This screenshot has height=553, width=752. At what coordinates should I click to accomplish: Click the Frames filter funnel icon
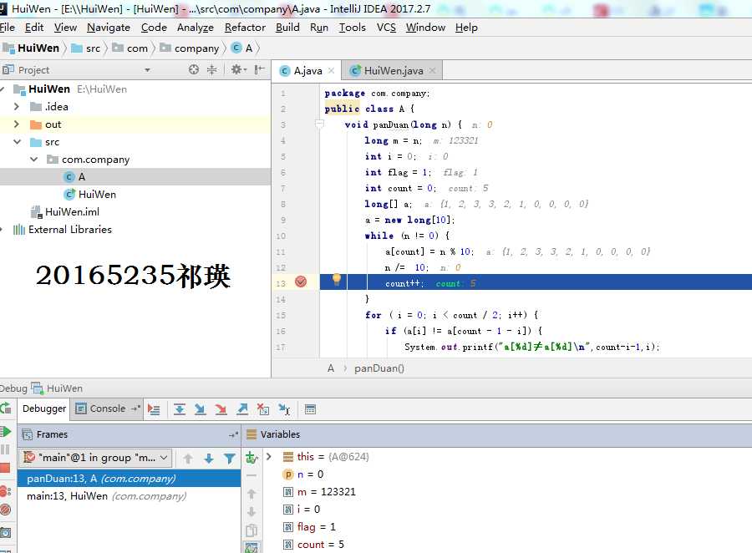(x=230, y=459)
